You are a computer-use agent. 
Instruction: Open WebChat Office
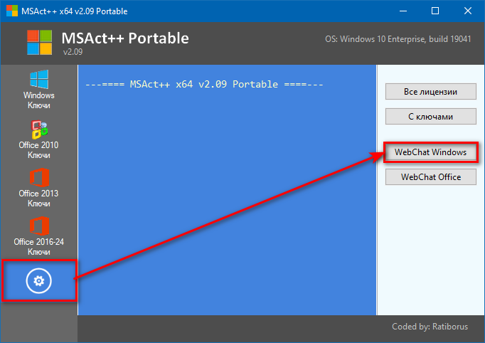pos(430,176)
